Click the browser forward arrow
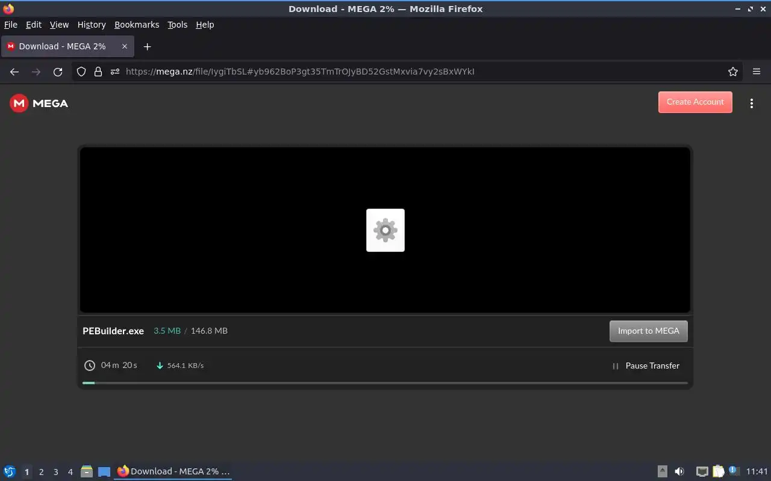Screen dimensions: 771x481 click(36, 72)
